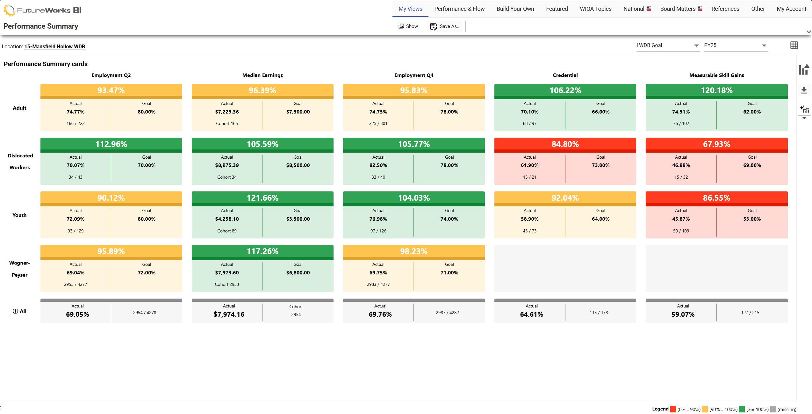
Task: Select the Dislocated Workers Credential 84.80% card
Action: click(x=565, y=161)
